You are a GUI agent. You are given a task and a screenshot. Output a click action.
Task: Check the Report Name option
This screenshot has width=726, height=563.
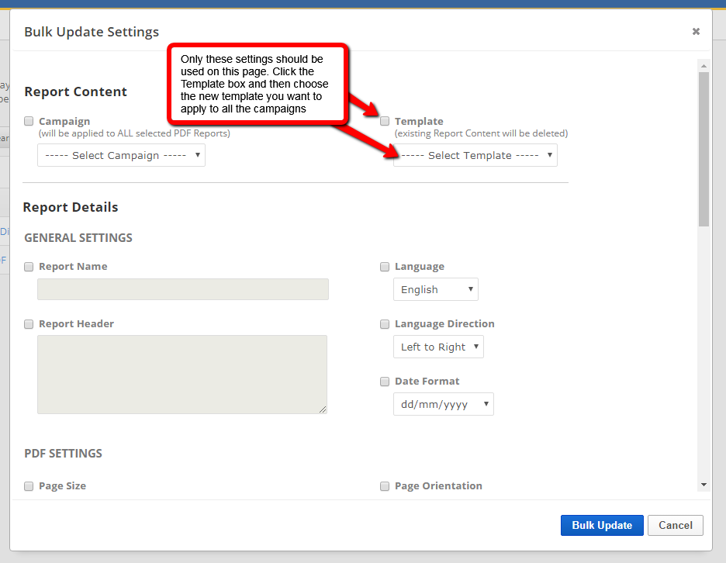point(29,267)
